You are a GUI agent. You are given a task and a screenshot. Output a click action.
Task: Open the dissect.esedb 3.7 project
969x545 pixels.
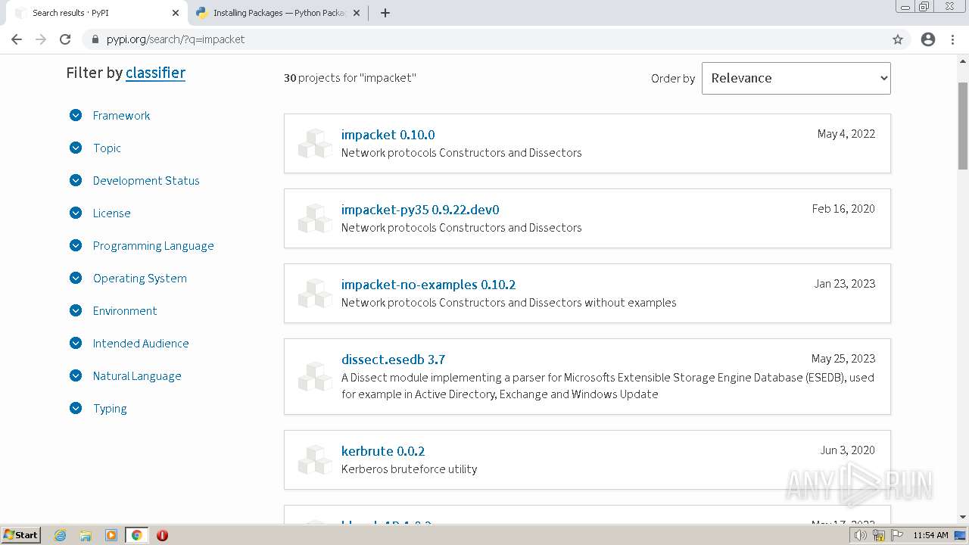tap(393, 360)
